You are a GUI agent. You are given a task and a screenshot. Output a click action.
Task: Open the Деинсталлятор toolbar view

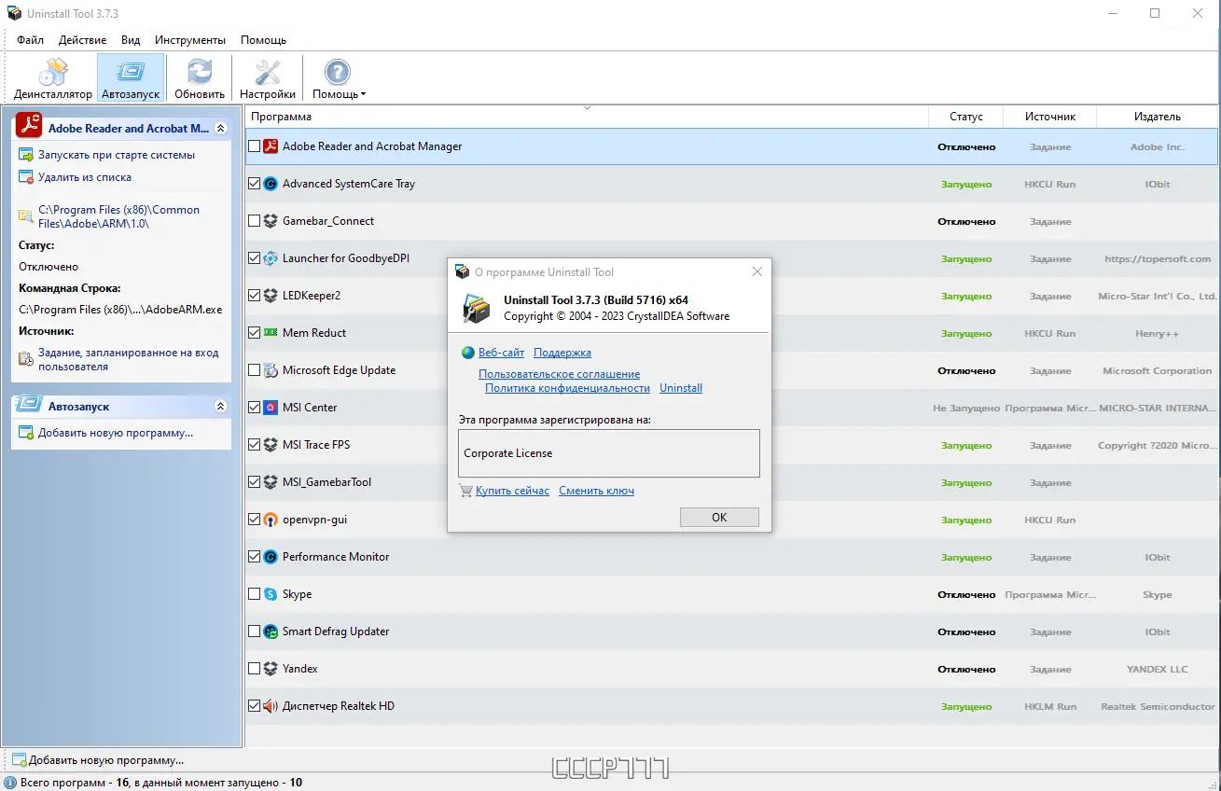coord(52,76)
